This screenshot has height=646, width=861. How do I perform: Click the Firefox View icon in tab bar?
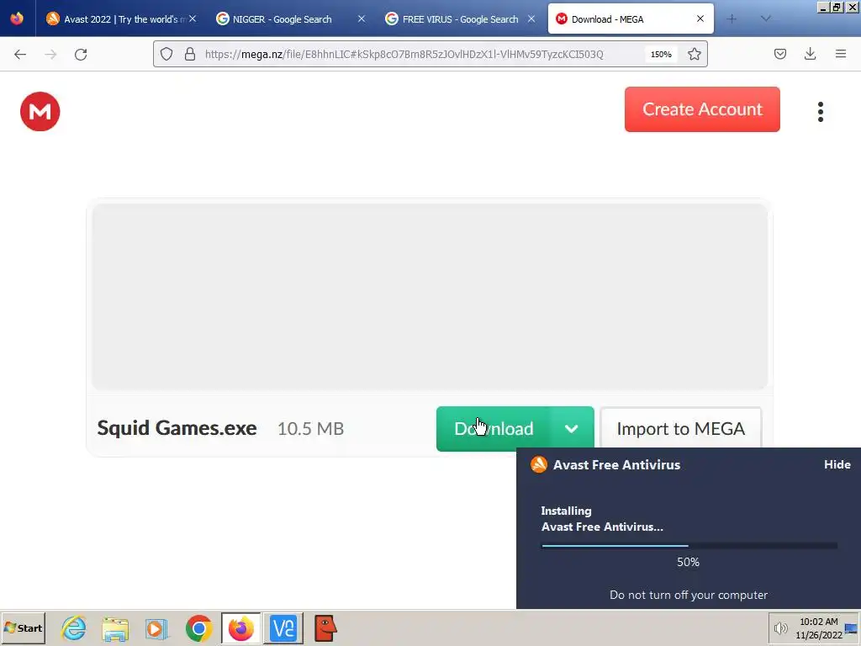17,19
